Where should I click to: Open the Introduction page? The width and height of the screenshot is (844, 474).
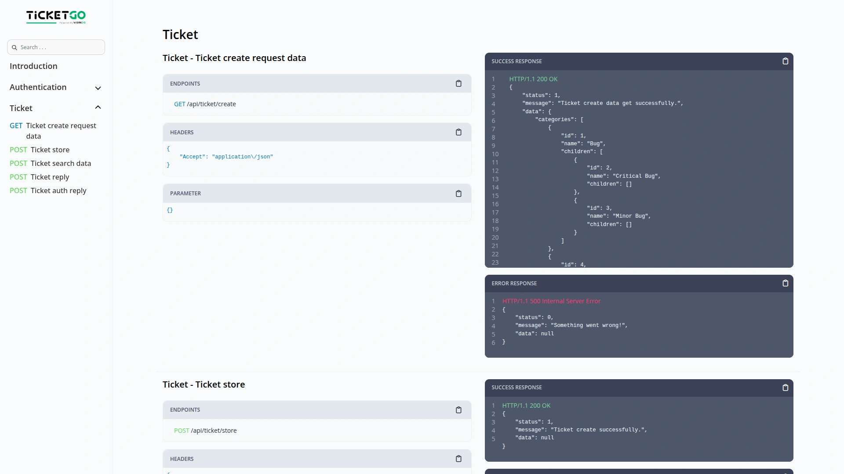click(33, 66)
